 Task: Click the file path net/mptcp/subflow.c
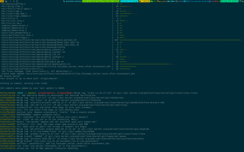[14, 4]
